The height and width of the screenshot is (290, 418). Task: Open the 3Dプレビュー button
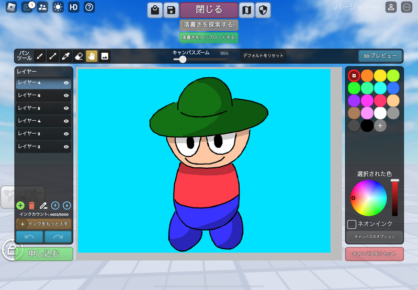(x=380, y=56)
